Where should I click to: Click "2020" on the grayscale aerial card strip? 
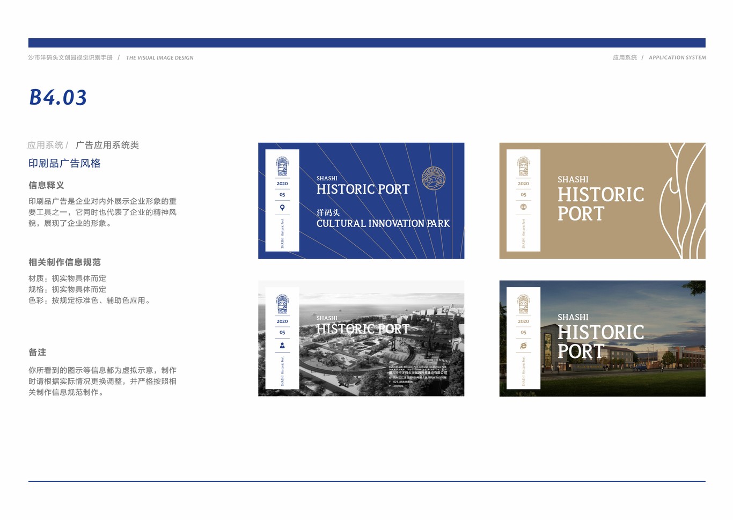coord(282,321)
